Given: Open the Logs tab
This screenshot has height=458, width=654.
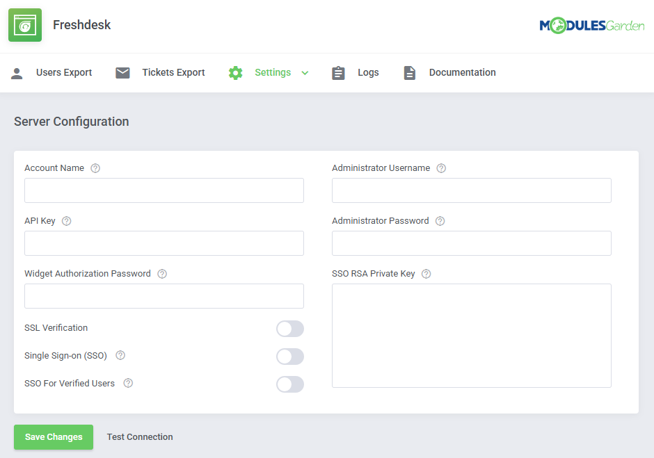Looking at the screenshot, I should [x=368, y=72].
